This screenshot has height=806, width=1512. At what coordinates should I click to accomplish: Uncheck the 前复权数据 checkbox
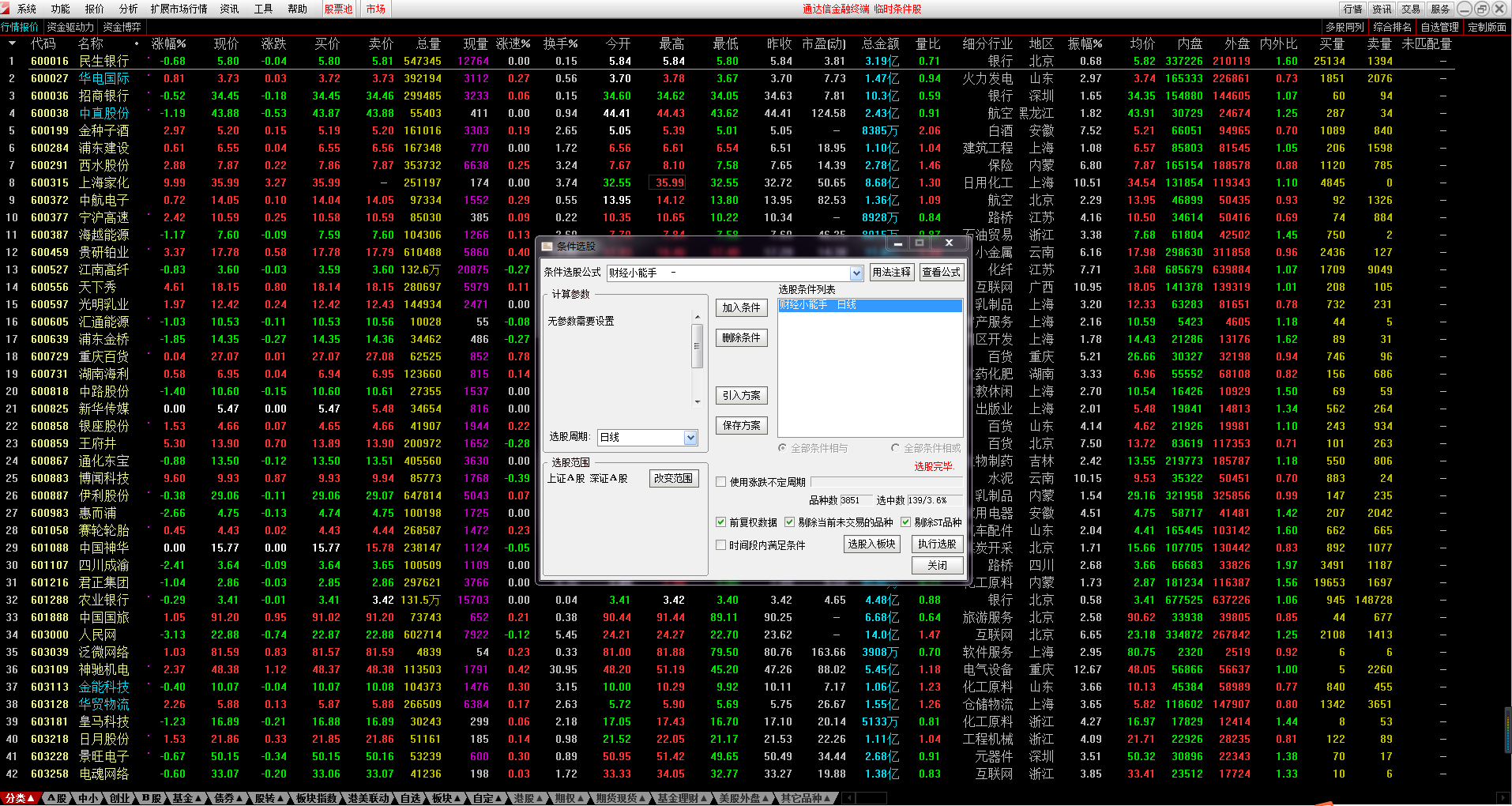pos(721,522)
